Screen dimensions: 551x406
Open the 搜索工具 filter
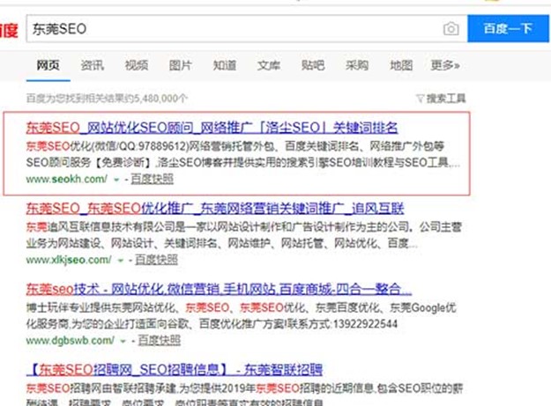coord(441,98)
